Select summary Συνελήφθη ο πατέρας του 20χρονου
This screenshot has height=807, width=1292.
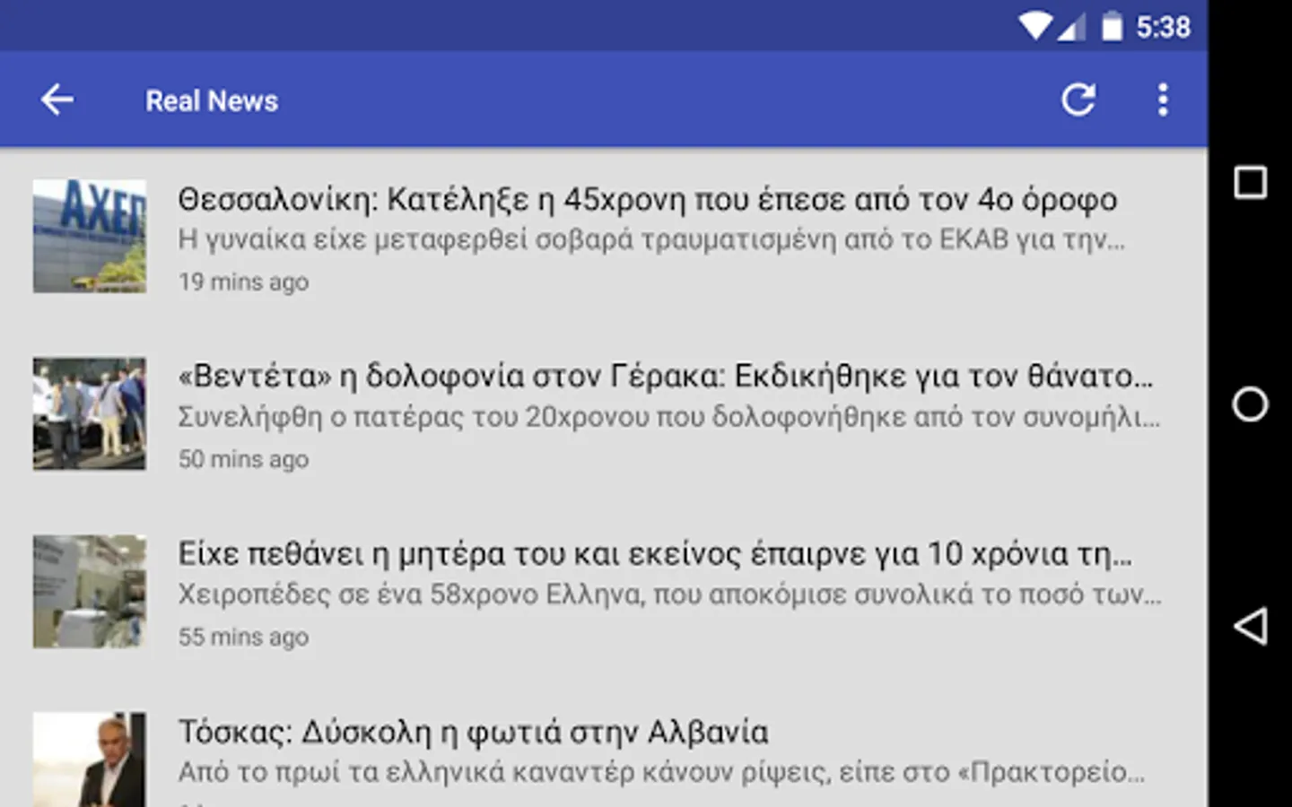pyautogui.click(x=669, y=417)
